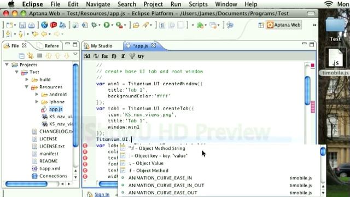Open the Scripts menu

[x=198, y=4]
